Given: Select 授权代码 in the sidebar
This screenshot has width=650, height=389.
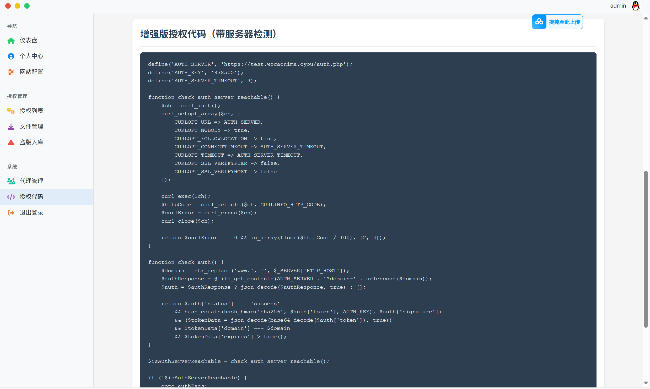Looking at the screenshot, I should [31, 197].
